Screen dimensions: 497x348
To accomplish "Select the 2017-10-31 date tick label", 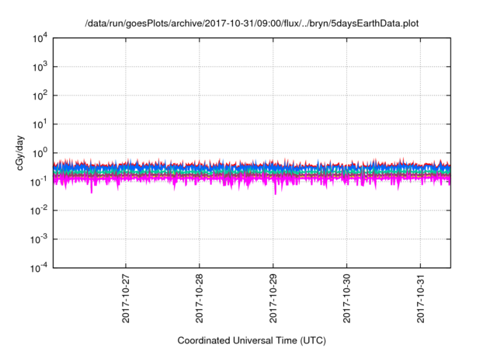I will click(420, 298).
